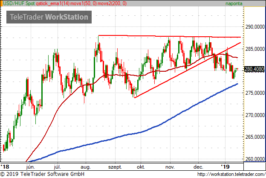Click the naponta interval label
266x178 pixels.
click(x=234, y=3)
